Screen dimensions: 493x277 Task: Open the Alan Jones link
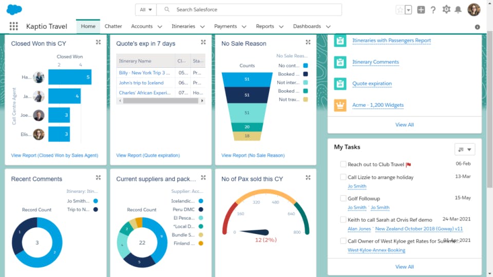[x=359, y=229]
